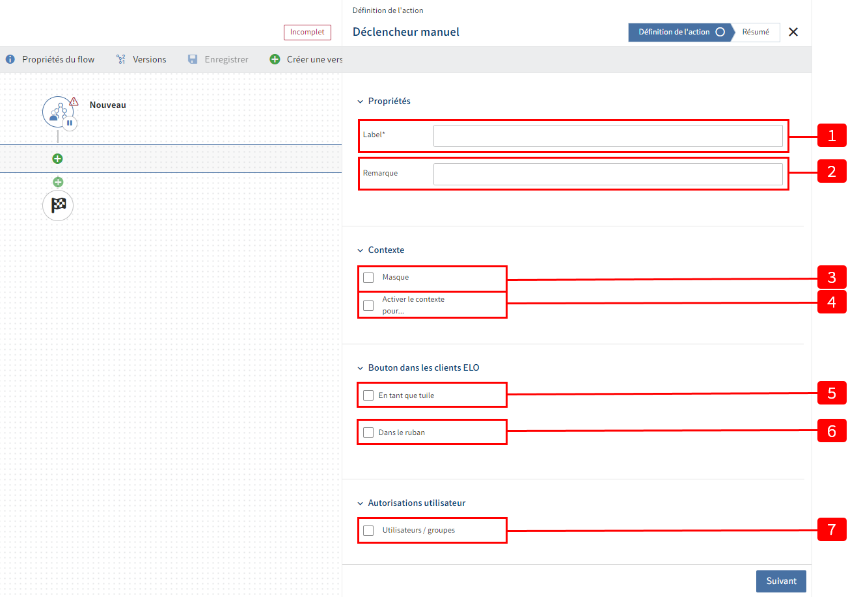Enable the Masque checkbox
Image resolution: width=848 pixels, height=597 pixels.
(x=368, y=278)
